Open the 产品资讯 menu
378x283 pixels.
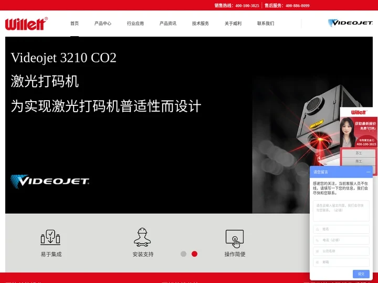click(168, 24)
